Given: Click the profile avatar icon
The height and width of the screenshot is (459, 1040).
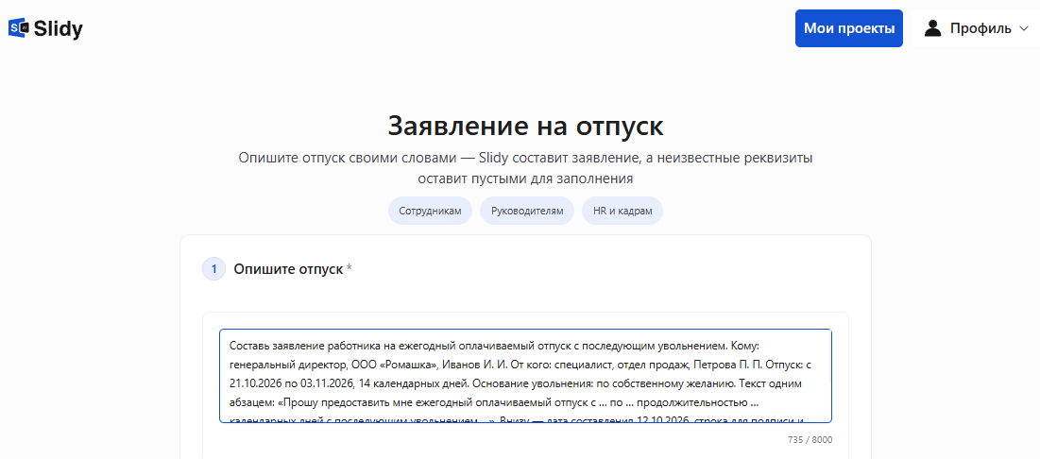Looking at the screenshot, I should point(933,28).
